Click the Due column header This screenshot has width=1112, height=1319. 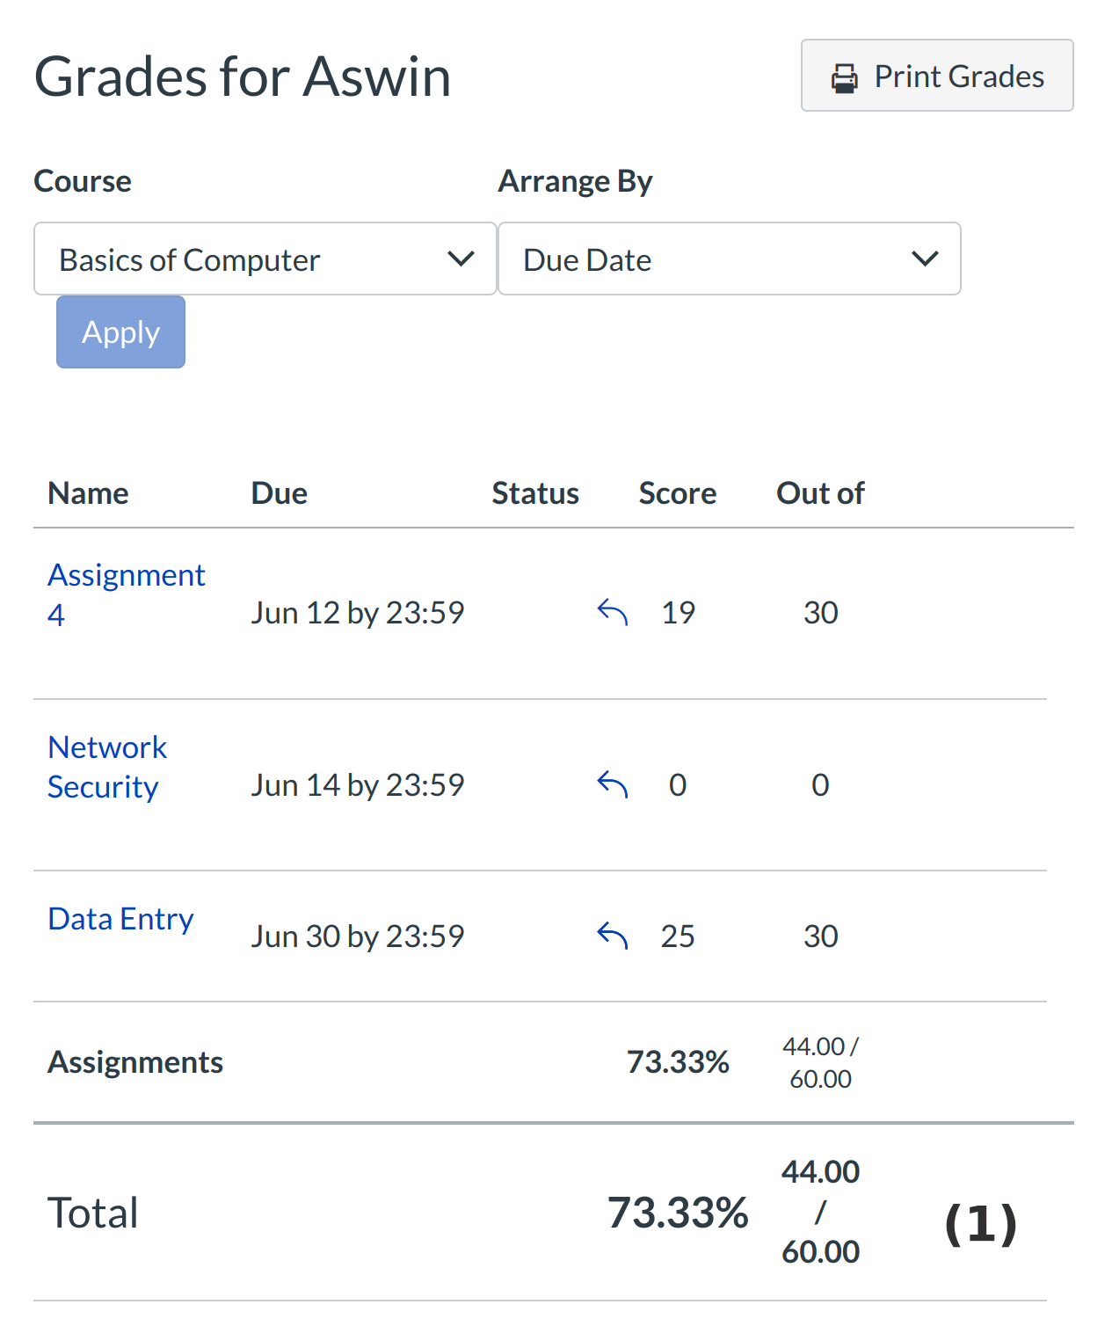tap(279, 493)
